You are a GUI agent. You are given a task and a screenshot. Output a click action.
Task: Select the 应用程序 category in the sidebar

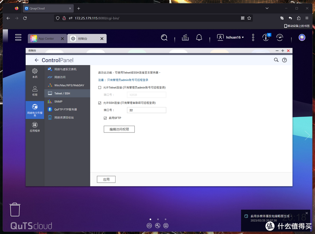coord(35,127)
